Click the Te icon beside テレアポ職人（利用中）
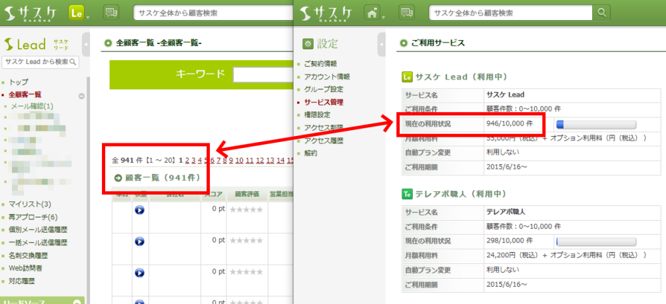The image size is (666, 304). click(408, 194)
